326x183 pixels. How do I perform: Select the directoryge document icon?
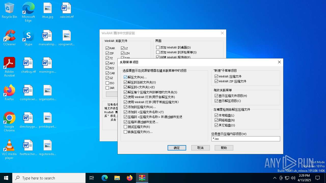point(28,120)
